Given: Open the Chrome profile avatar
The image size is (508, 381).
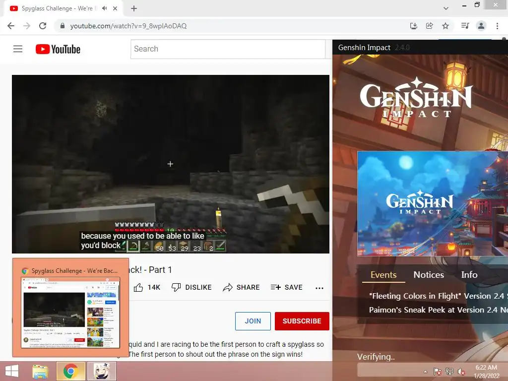Looking at the screenshot, I should point(481,26).
